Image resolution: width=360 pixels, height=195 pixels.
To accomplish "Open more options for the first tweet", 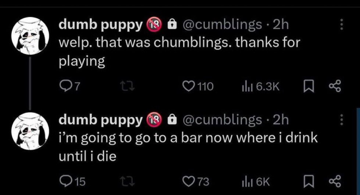I will click(341, 25).
